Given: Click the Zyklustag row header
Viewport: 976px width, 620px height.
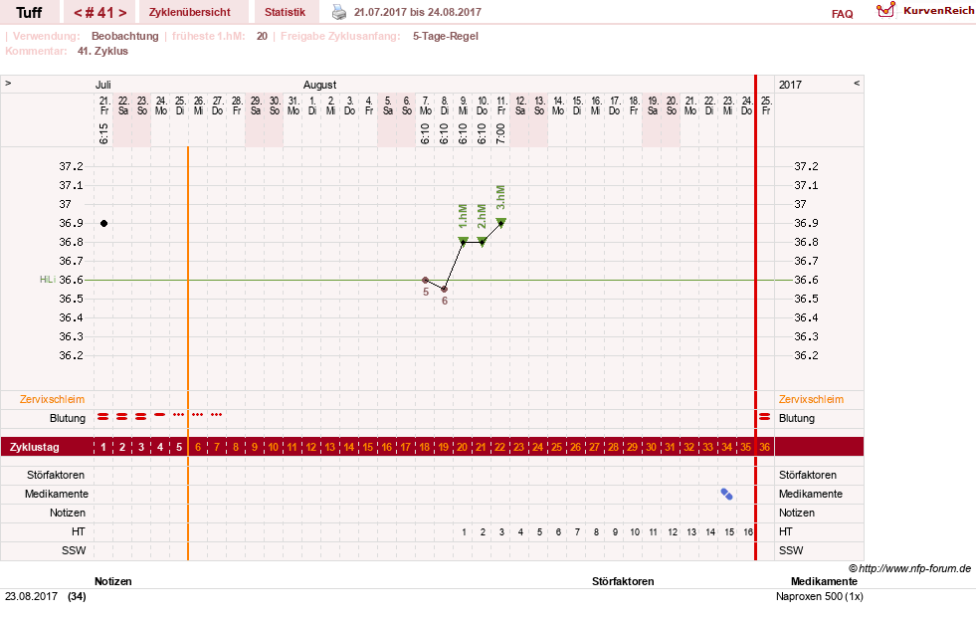Looking at the screenshot, I should pyautogui.click(x=34, y=447).
